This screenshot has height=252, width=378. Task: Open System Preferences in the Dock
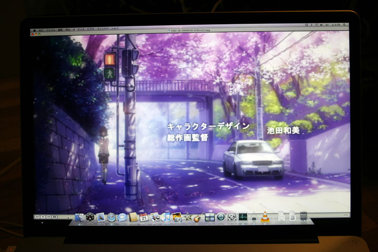232,217
